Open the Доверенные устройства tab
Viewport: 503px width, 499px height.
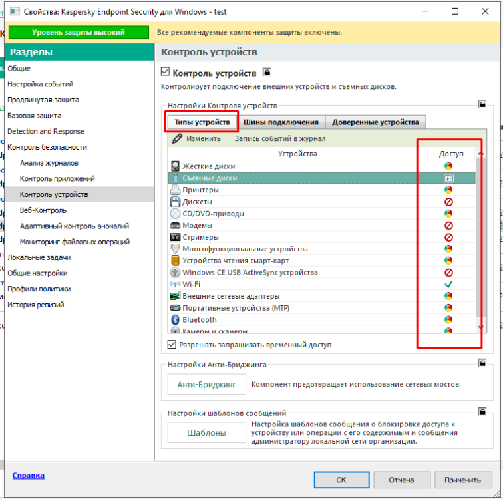click(x=375, y=122)
